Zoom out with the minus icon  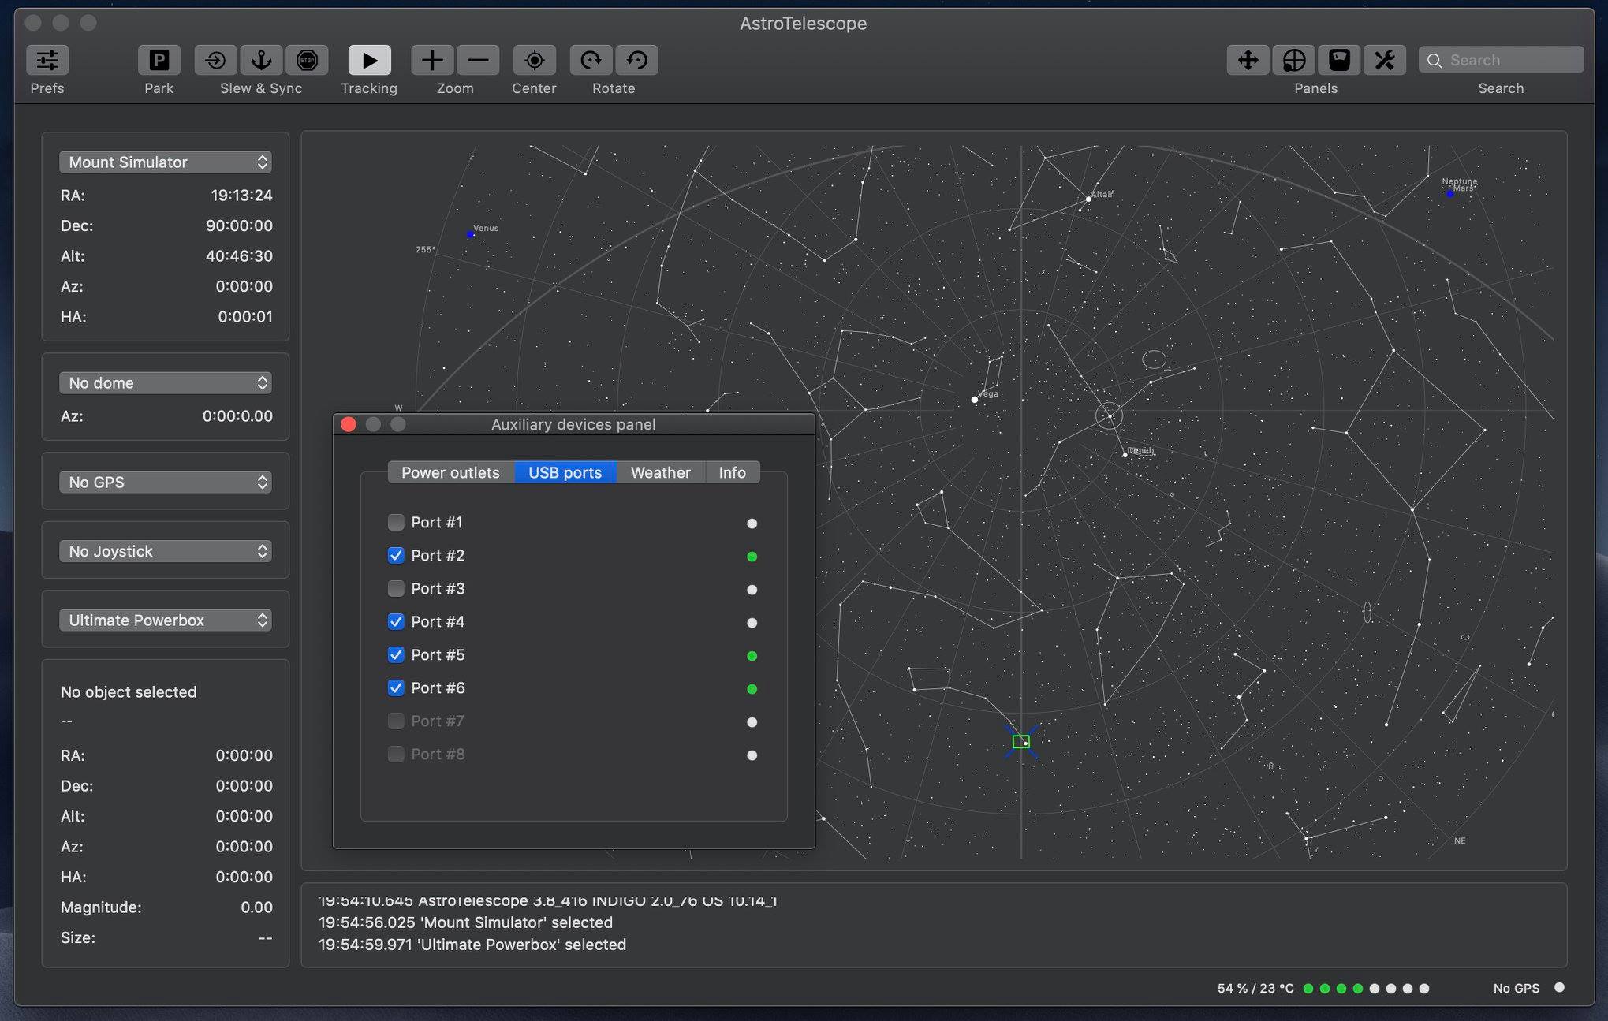(478, 60)
